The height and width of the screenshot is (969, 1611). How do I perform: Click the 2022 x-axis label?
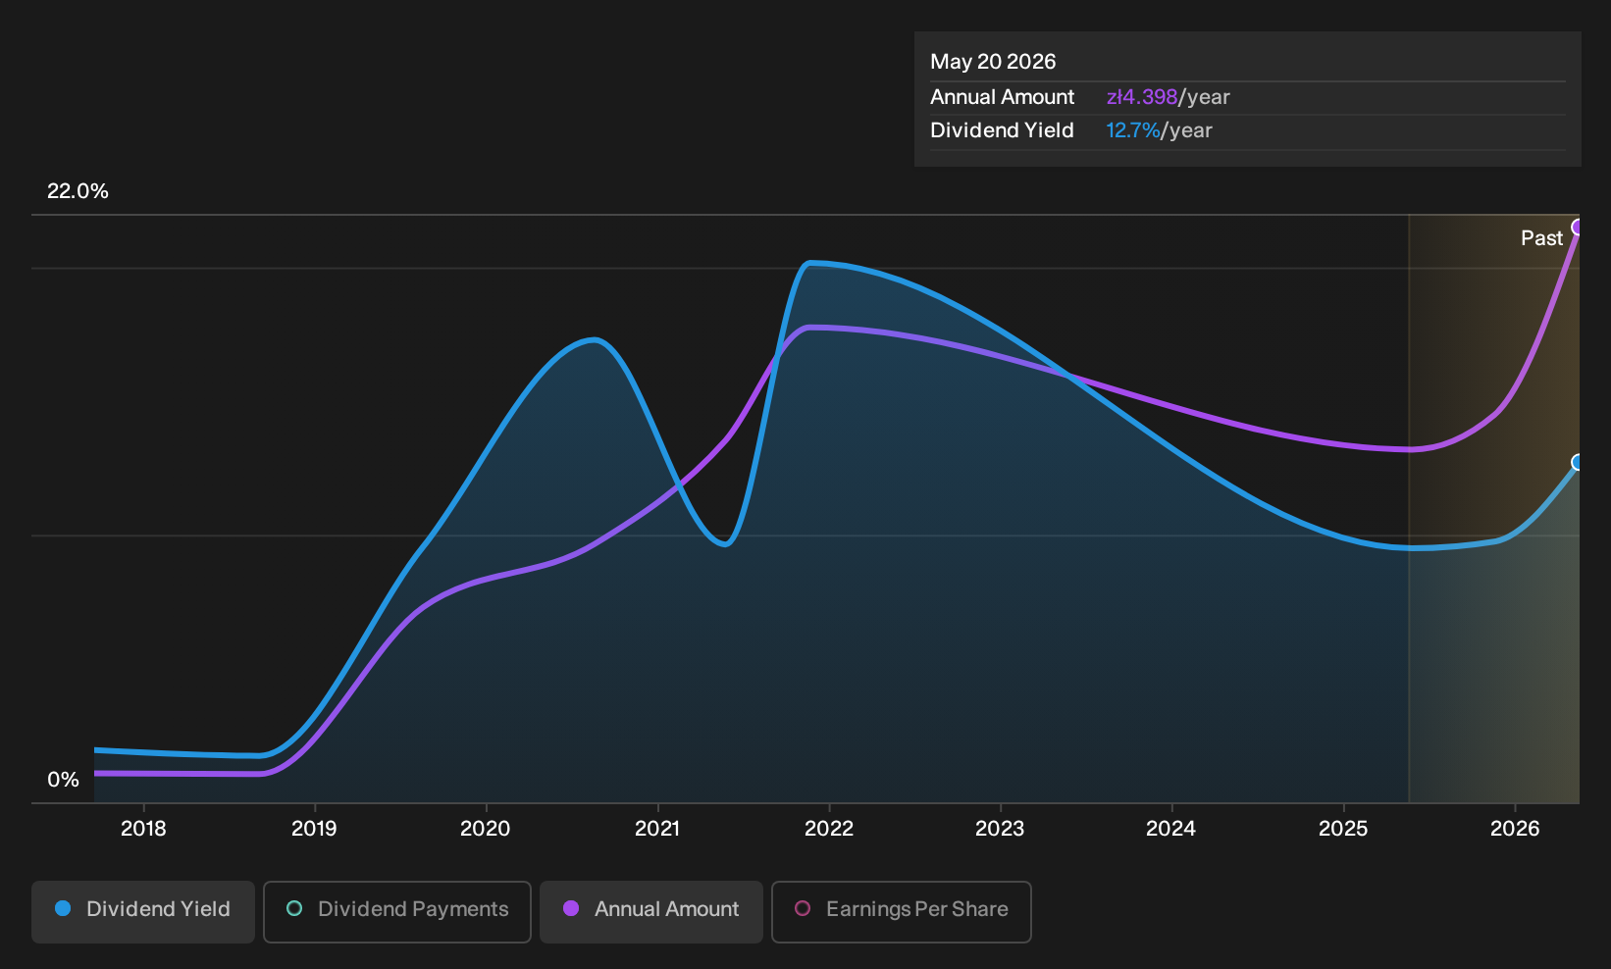[x=829, y=829]
